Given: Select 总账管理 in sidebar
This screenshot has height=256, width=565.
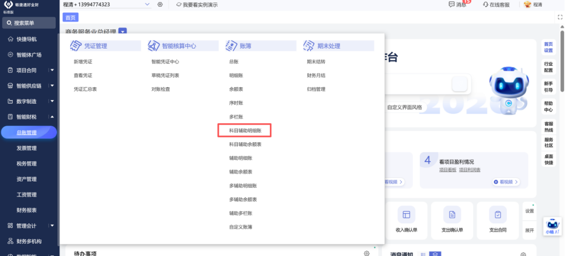Looking at the screenshot, I should [x=29, y=132].
